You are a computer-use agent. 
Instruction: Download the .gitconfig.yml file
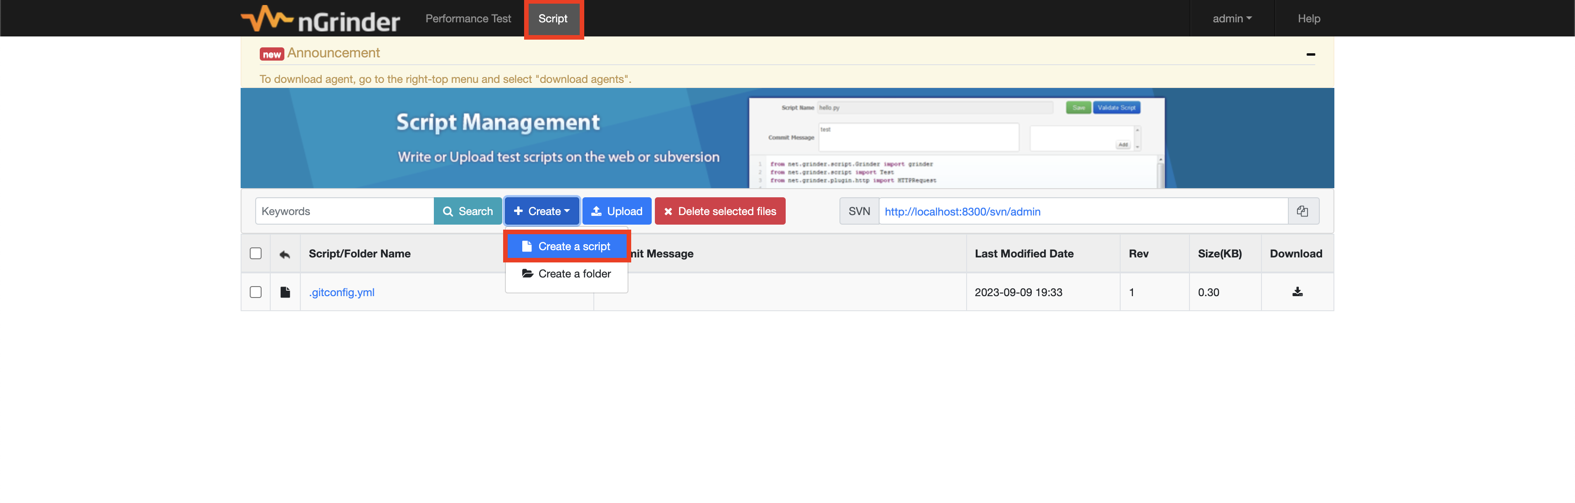point(1297,292)
